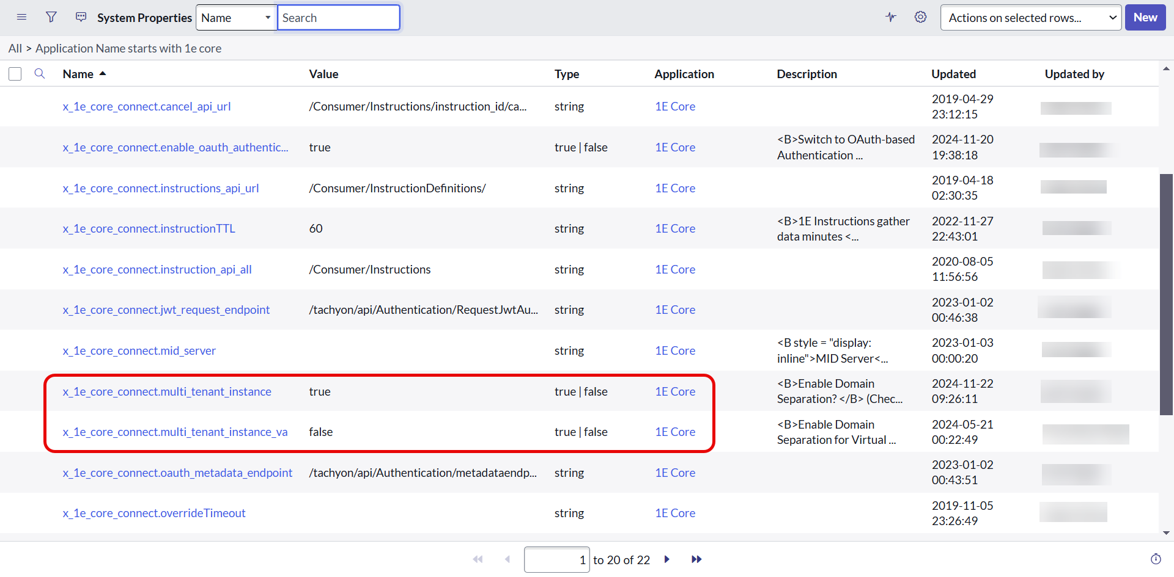Open the list personalization gear icon
This screenshot has width=1174, height=577.
pyautogui.click(x=920, y=17)
